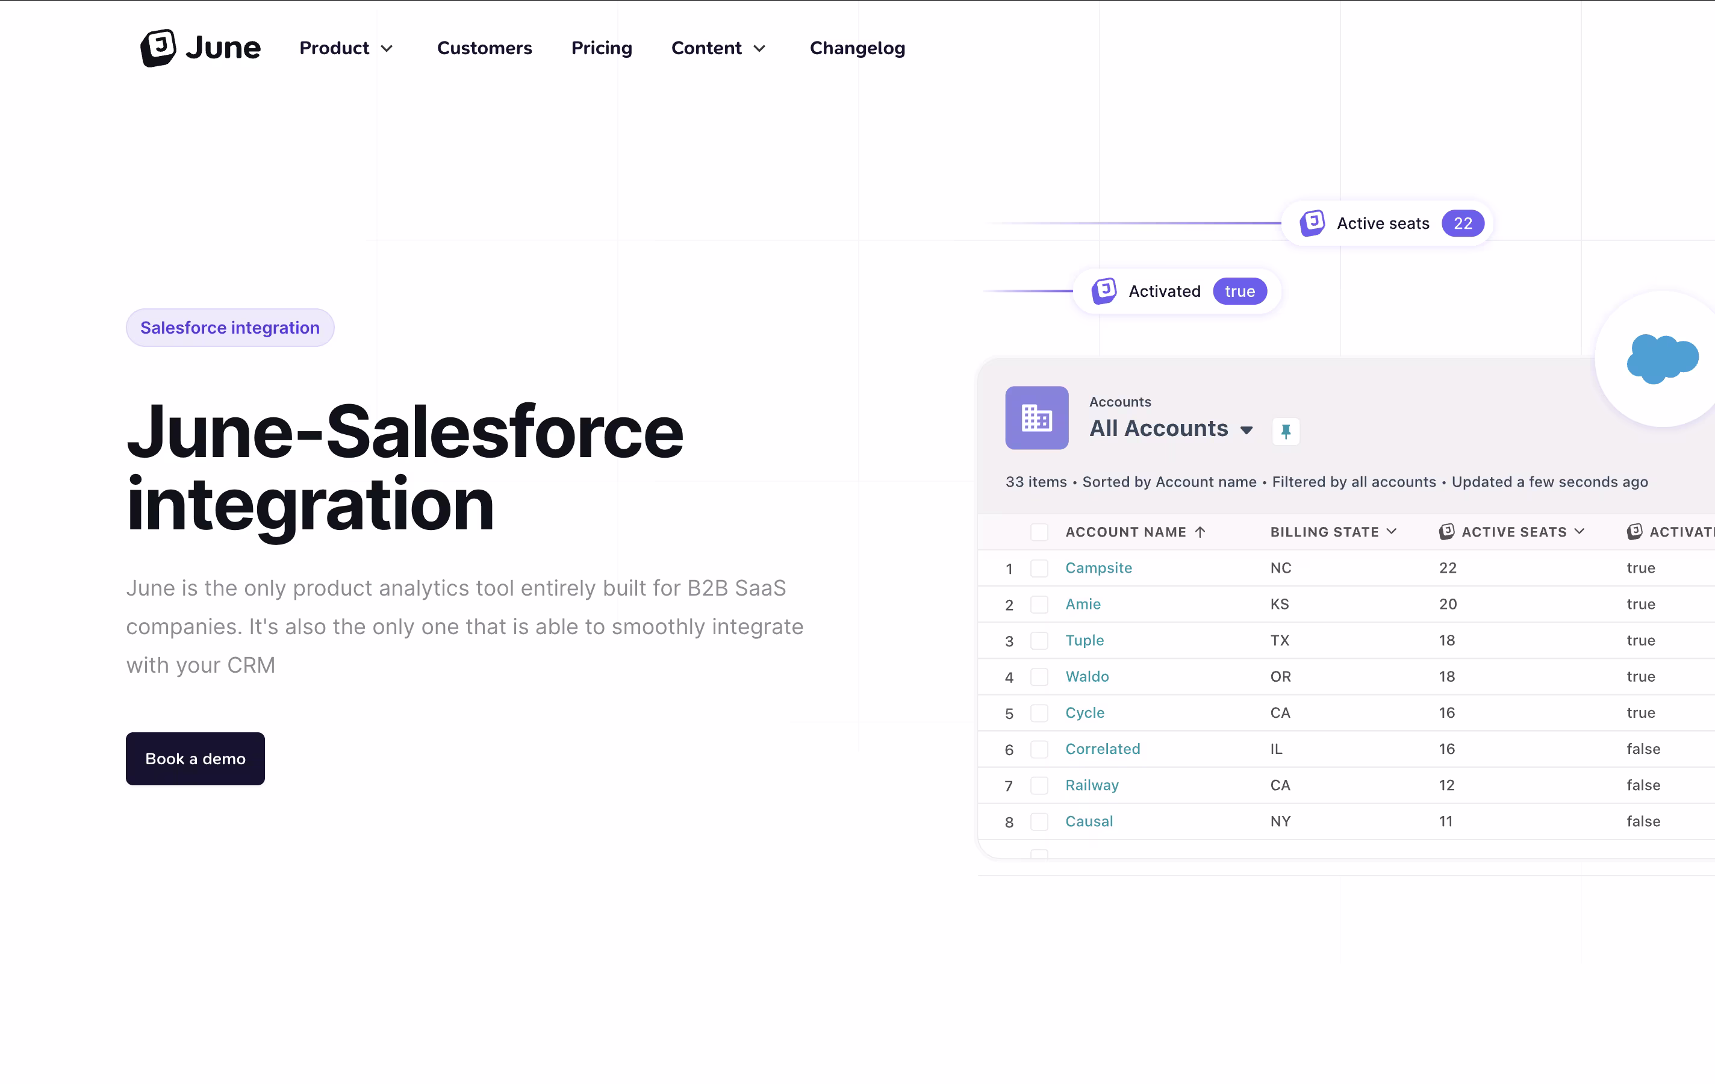1715x1084 pixels.
Task: Open the Correlated account link
Action: click(1103, 749)
